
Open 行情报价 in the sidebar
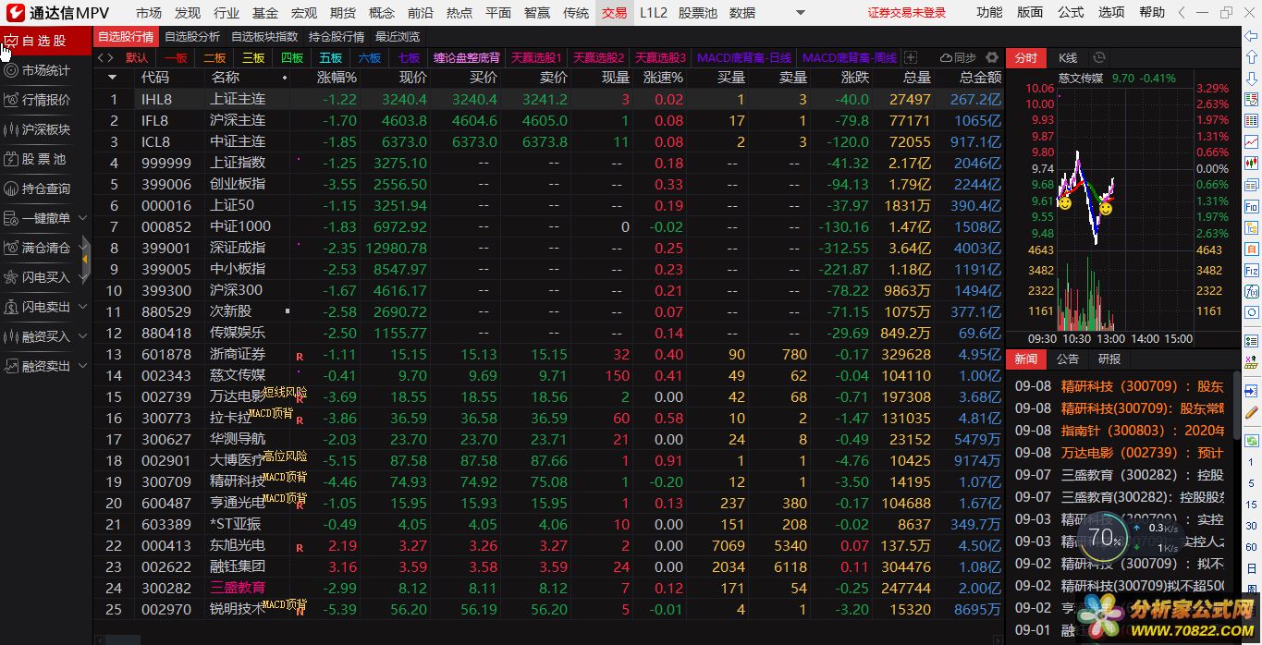[45, 100]
